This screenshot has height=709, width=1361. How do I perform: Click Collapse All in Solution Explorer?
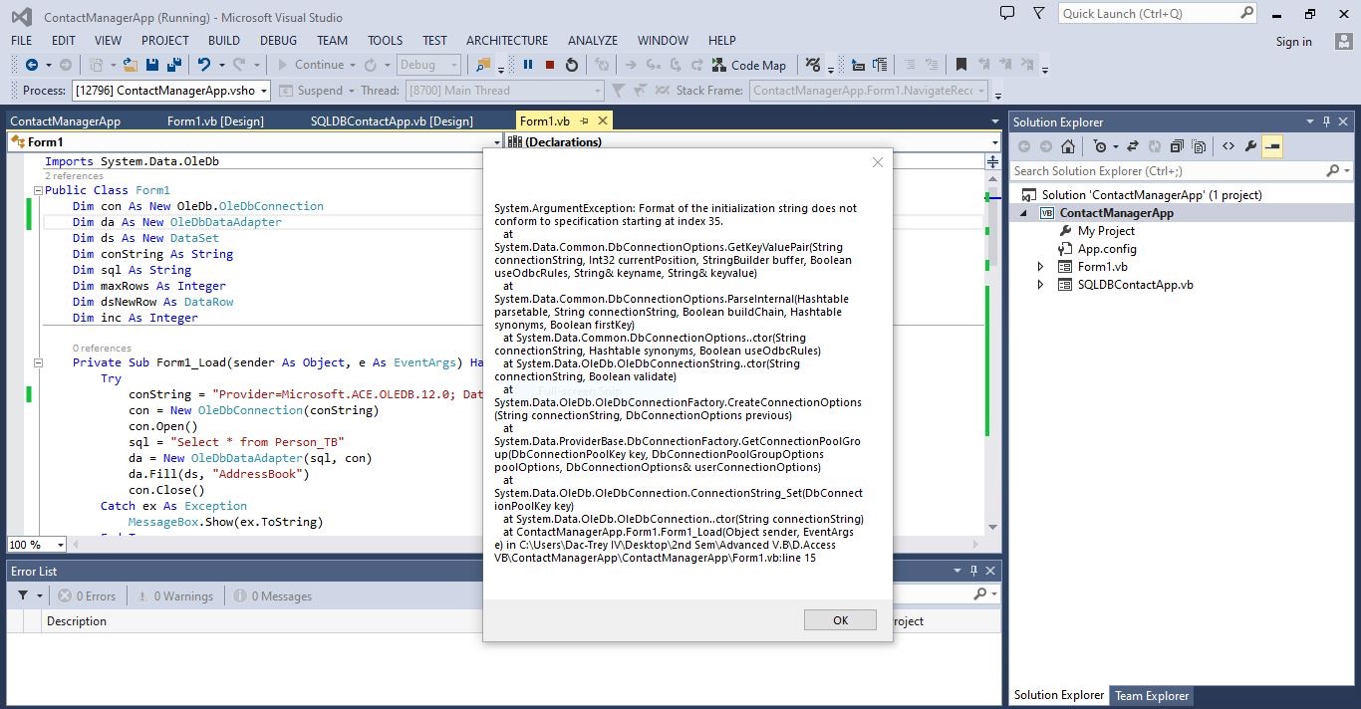(x=1177, y=146)
